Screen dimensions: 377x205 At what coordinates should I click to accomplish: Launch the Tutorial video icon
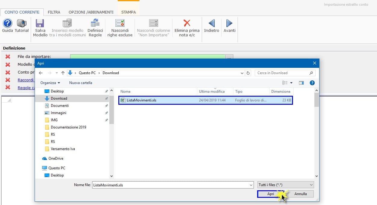click(x=22, y=23)
